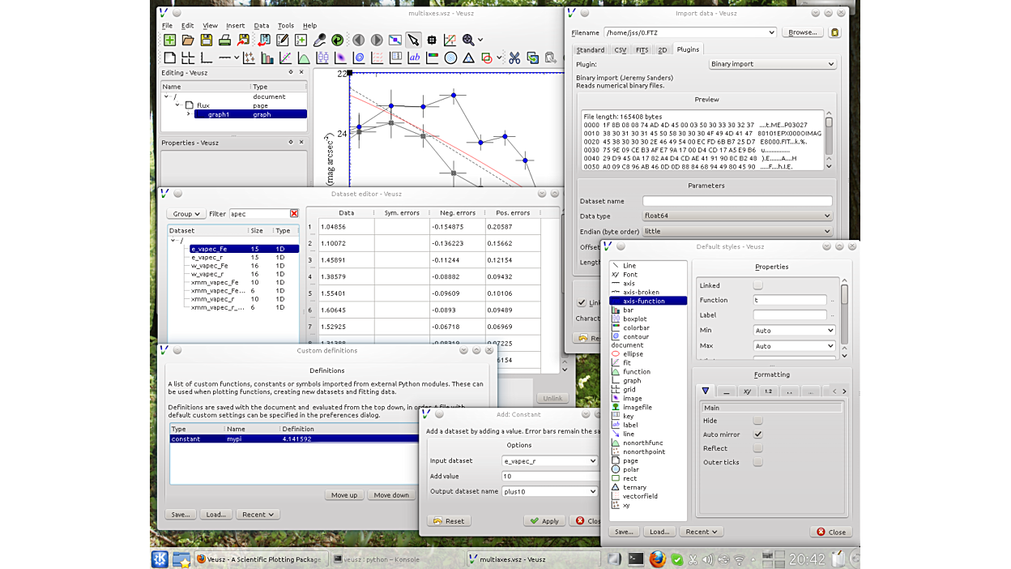
Task: Switch to the CSV import tab
Action: [620, 50]
